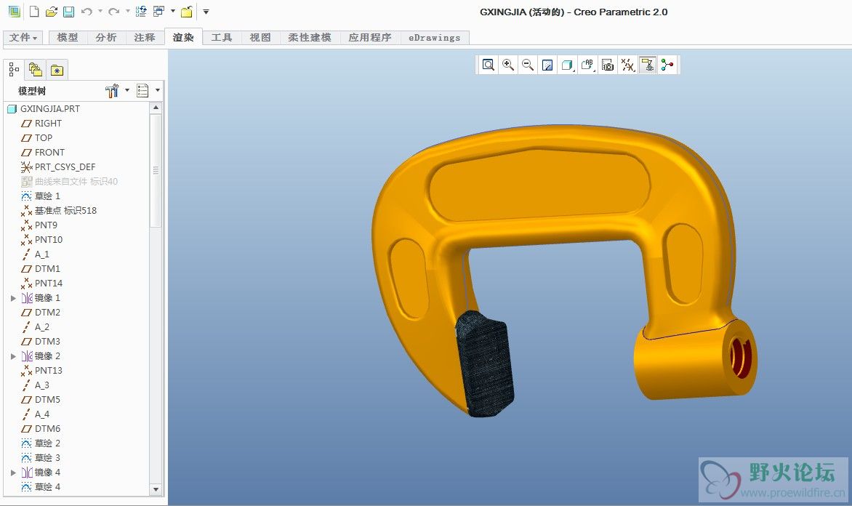Open the Saved Orientations view icon
This screenshot has width=852, height=506.
(x=587, y=65)
